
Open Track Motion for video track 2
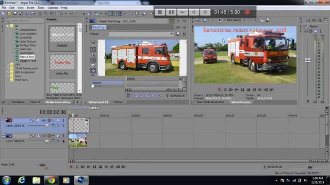click(x=38, y=136)
